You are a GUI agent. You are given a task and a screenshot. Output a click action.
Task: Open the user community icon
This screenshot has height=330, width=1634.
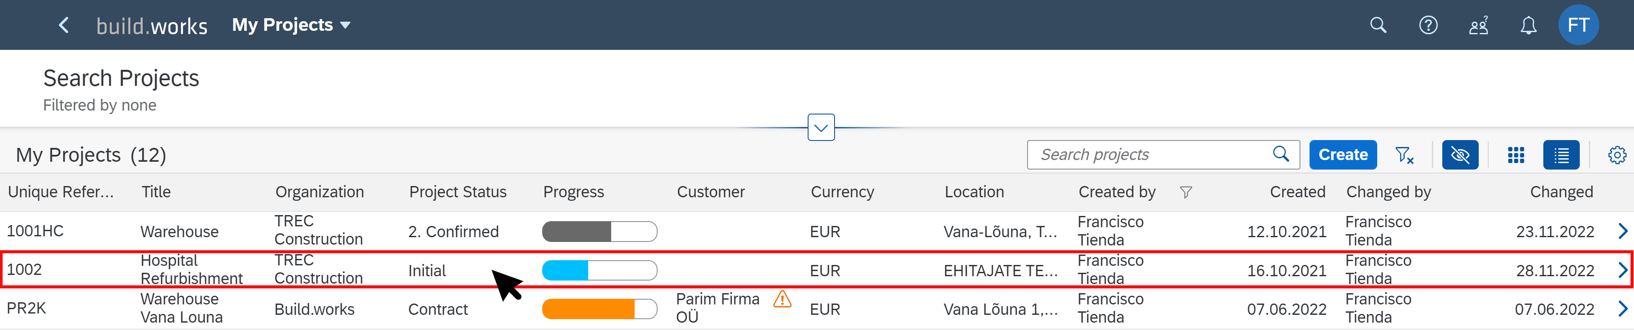click(1479, 26)
